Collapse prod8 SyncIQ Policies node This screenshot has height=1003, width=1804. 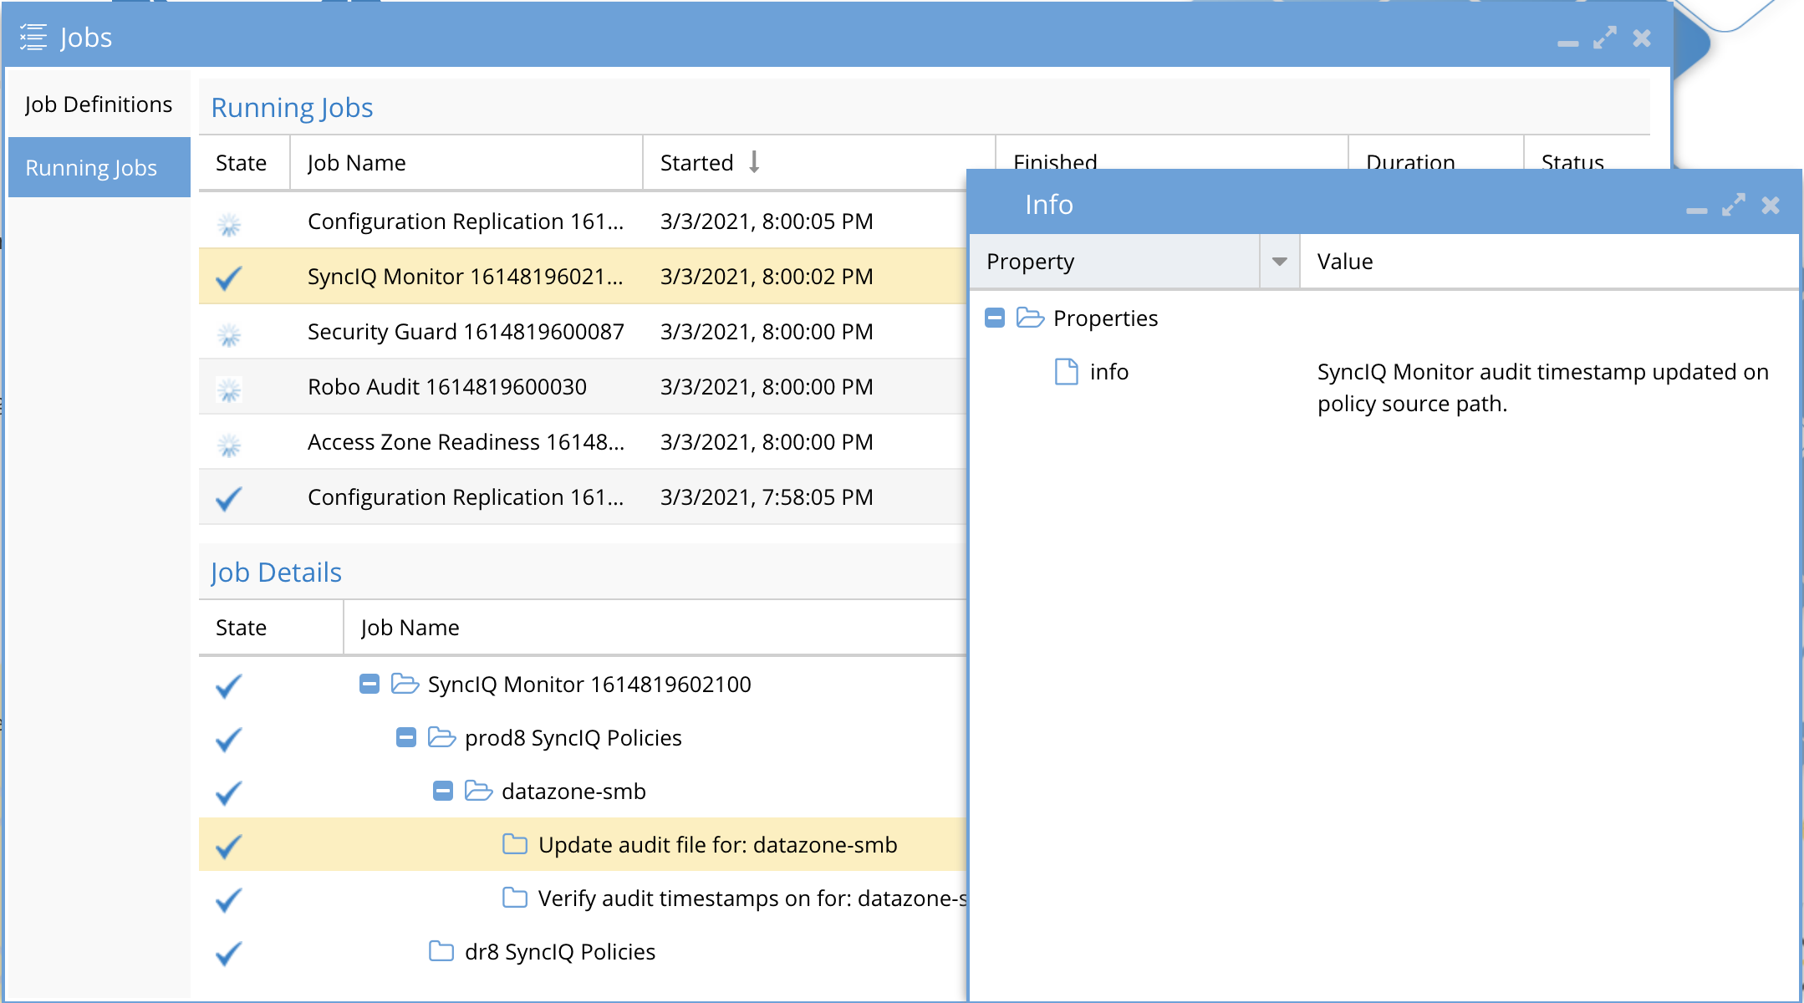[x=406, y=737]
